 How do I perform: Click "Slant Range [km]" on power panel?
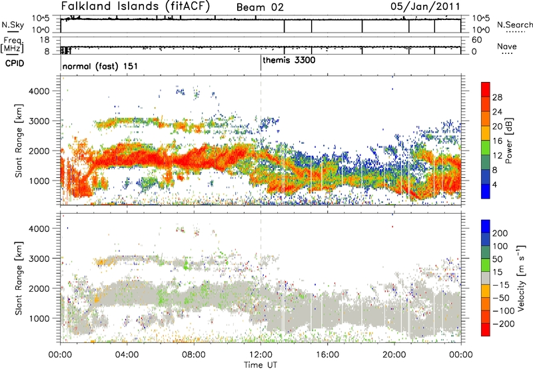click(x=19, y=141)
